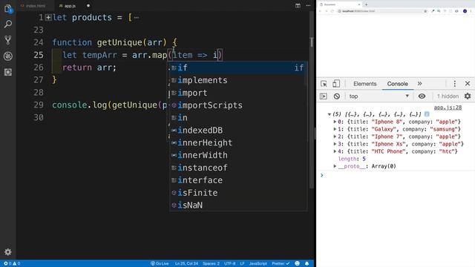Choose the 'isFinite' suggestion

pyautogui.click(x=238, y=193)
